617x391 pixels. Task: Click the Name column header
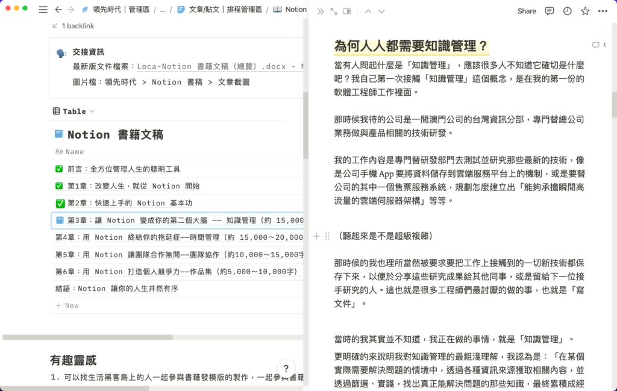click(70, 152)
